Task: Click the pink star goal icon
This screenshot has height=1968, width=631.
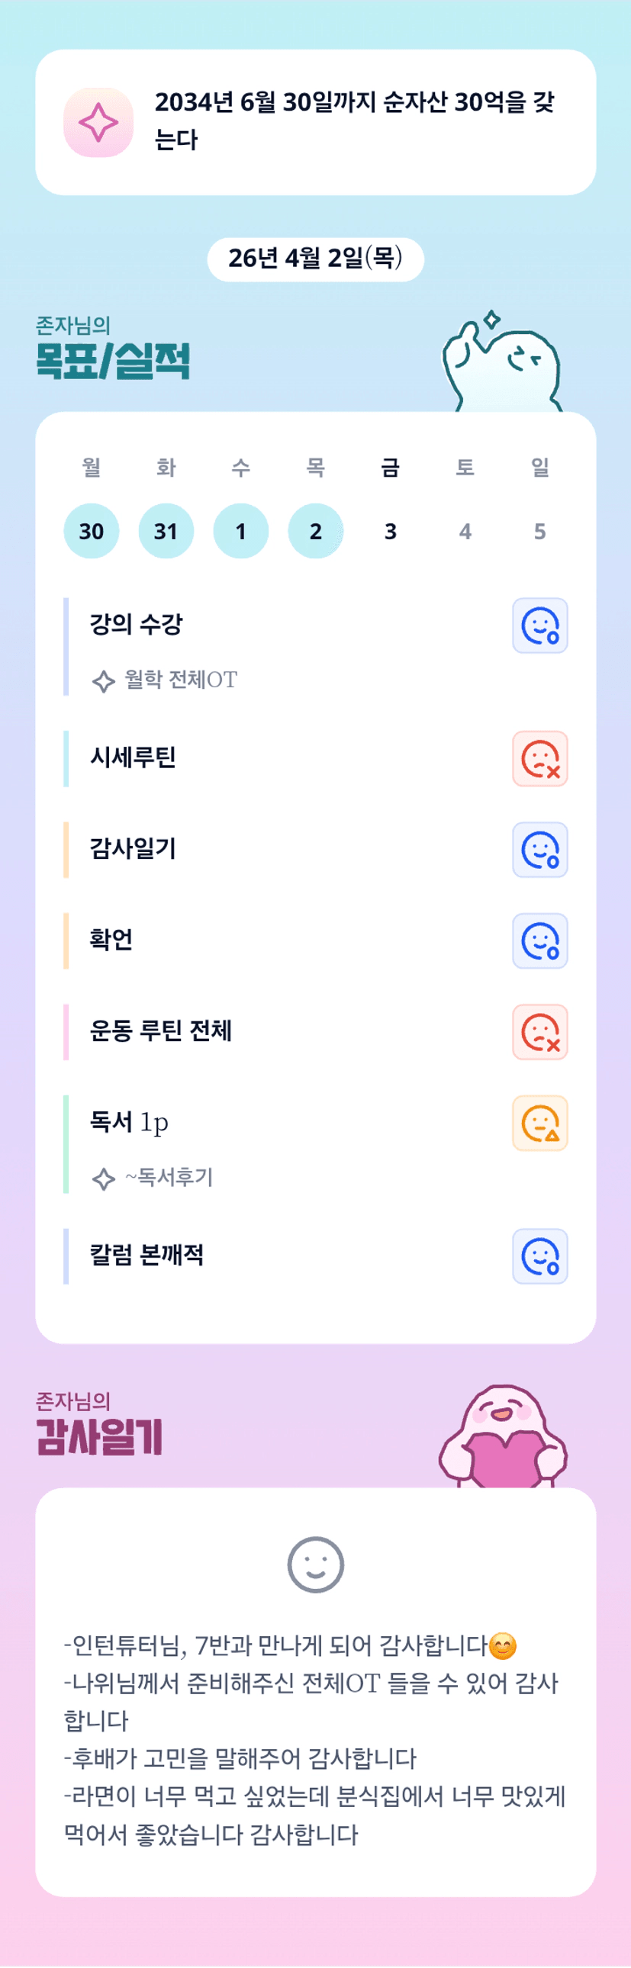Action: pos(98,122)
